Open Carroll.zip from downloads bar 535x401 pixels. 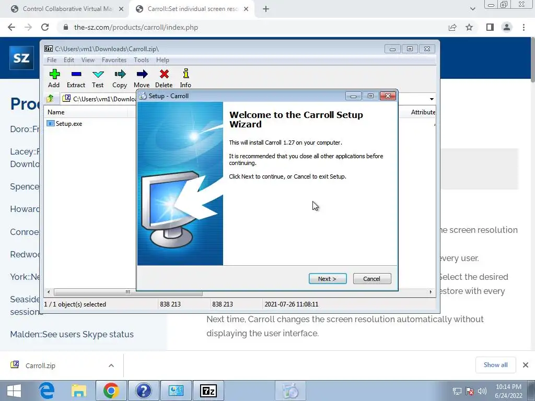(x=40, y=365)
